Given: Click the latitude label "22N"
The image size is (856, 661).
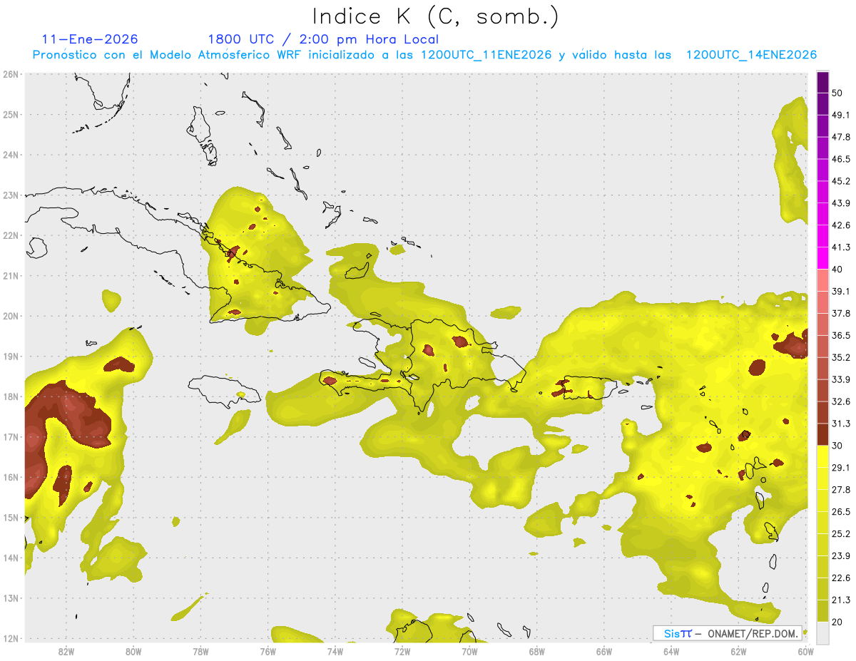Looking at the screenshot, I should click(x=11, y=235).
